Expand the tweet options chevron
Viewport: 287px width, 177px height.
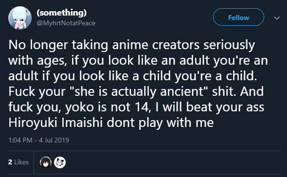point(277,18)
